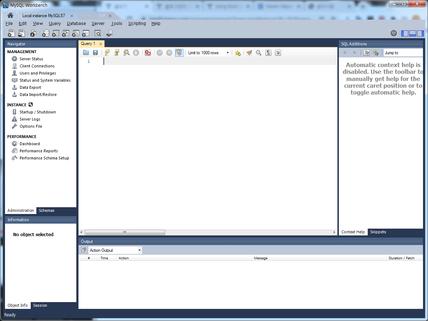Click the horizontal scrollbar thumb under editor
The height and width of the screenshot is (321, 428).
click(125, 232)
